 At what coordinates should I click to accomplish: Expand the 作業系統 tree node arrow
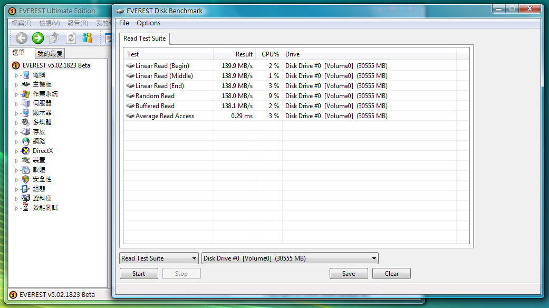(x=16, y=94)
